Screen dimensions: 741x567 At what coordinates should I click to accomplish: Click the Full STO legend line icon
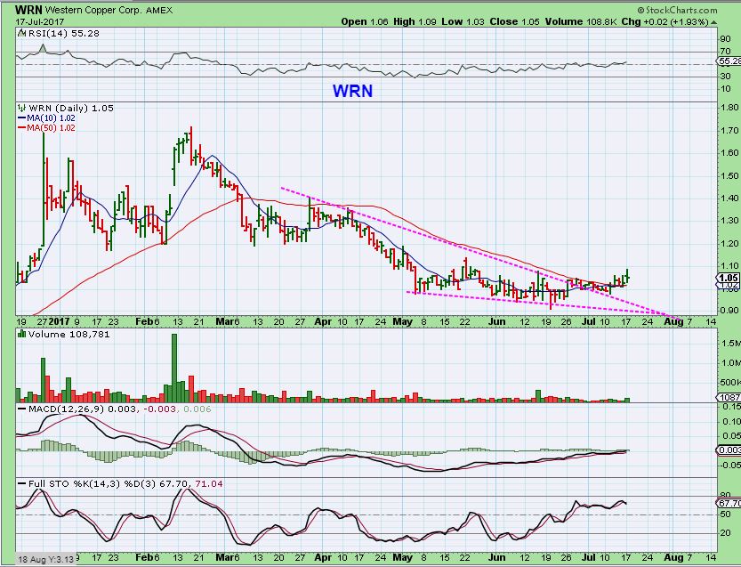coord(21,483)
